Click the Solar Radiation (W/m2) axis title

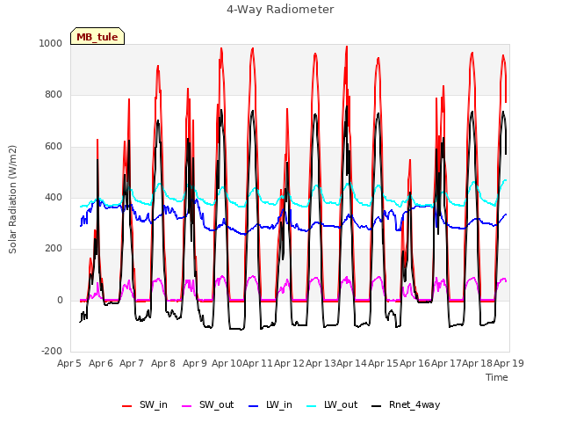tap(12, 200)
